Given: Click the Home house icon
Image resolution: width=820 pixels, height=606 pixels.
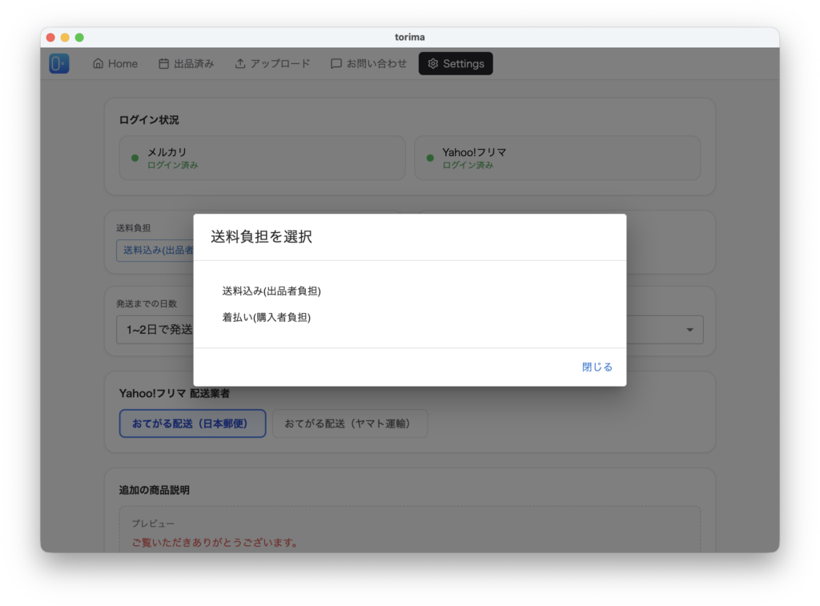Looking at the screenshot, I should click(98, 64).
